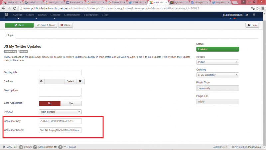The height and width of the screenshot is (150, 266).
Task: Click the Visitors count badge
Action: (x=21, y=147)
